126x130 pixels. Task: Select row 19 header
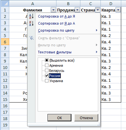click(5, 125)
